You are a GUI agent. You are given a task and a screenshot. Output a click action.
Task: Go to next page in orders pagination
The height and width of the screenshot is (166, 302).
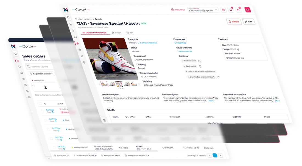pos(220,155)
